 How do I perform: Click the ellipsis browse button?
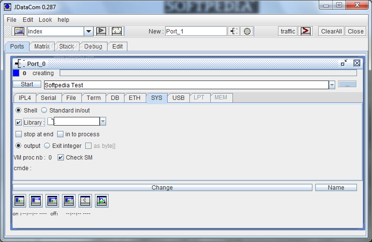pos(347,84)
